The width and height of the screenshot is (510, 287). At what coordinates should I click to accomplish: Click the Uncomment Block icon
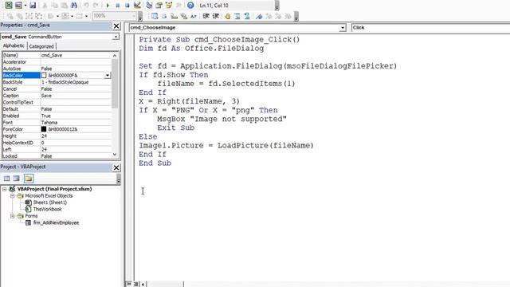click(x=247, y=16)
